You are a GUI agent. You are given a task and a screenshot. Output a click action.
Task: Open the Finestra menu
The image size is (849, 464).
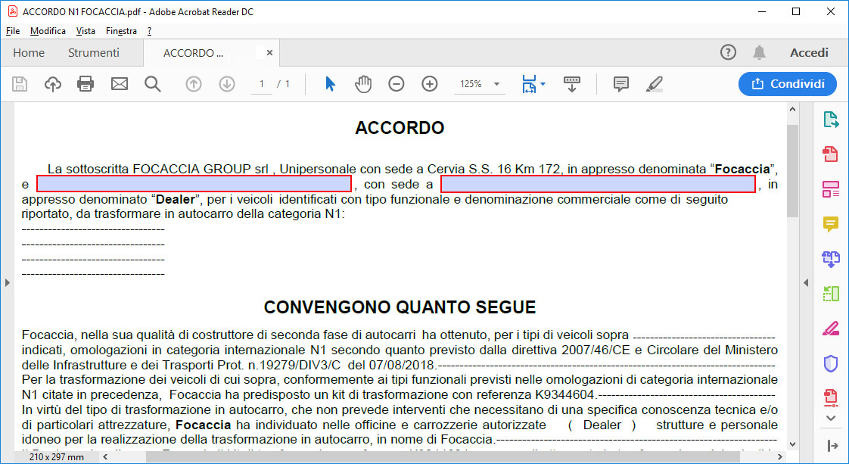coord(121,31)
